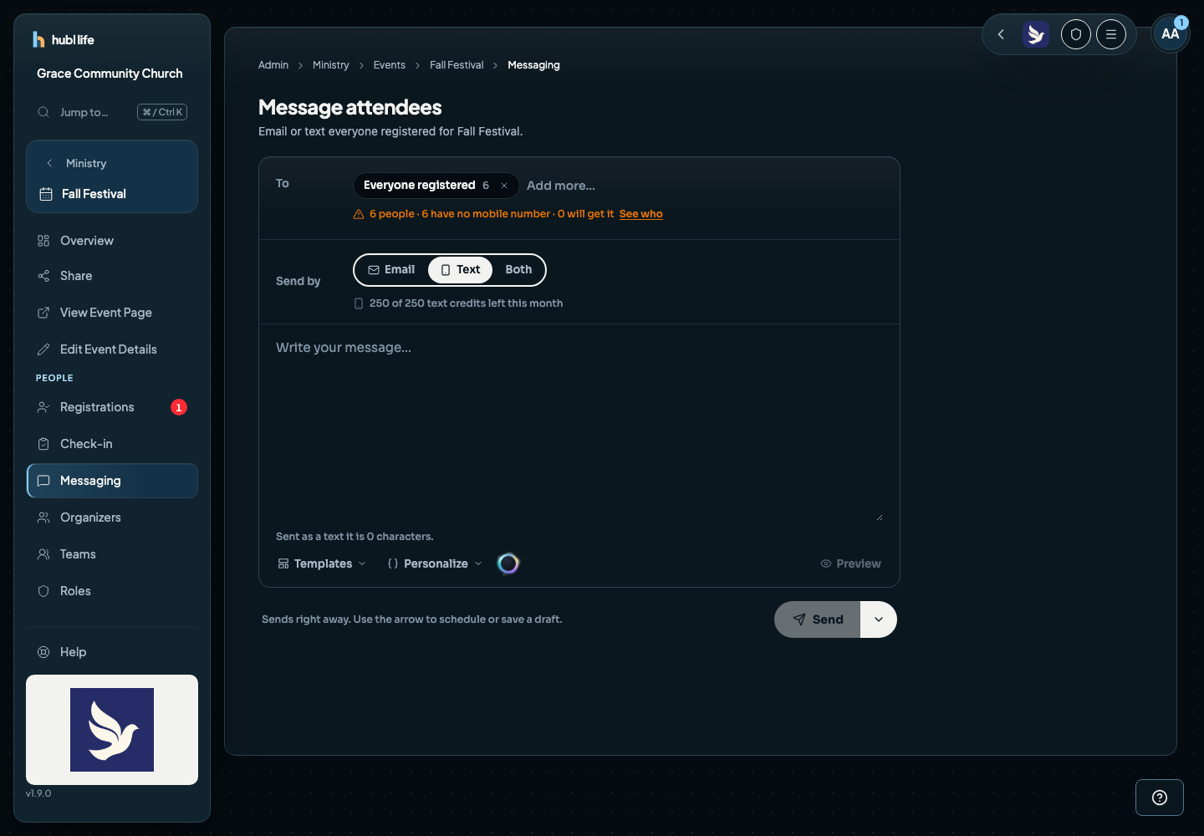Click the Fall Festival breadcrumb
This screenshot has height=836, width=1204.
click(457, 65)
